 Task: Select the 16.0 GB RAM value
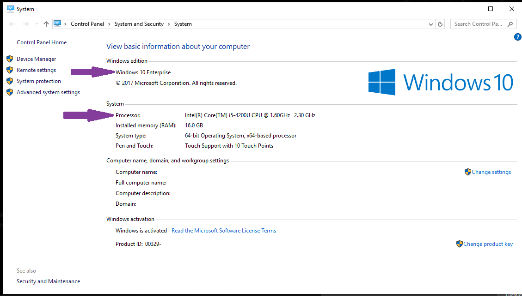point(194,125)
